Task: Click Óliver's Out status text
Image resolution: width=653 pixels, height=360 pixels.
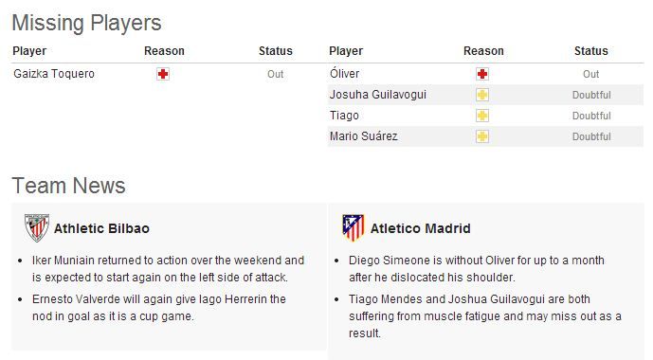Action: click(591, 74)
